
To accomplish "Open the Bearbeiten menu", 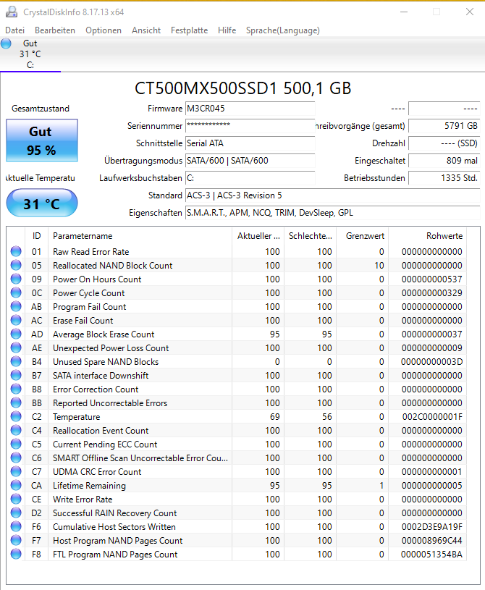I will [x=55, y=30].
